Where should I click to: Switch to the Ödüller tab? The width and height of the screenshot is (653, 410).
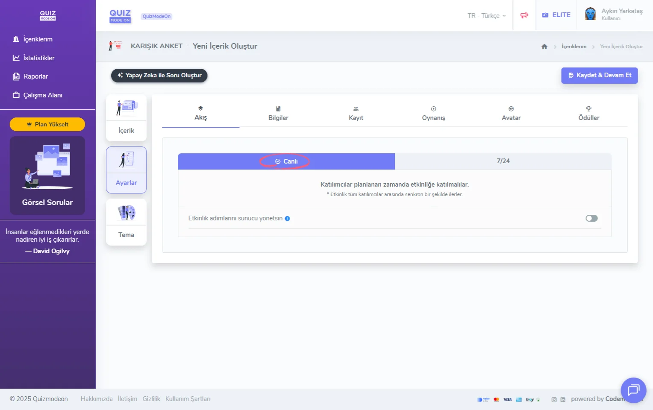pos(588,114)
